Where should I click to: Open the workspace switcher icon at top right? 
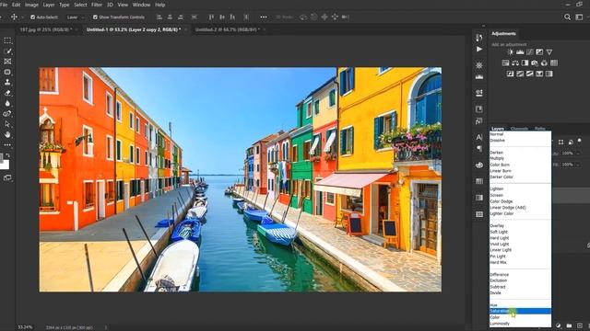(x=579, y=17)
